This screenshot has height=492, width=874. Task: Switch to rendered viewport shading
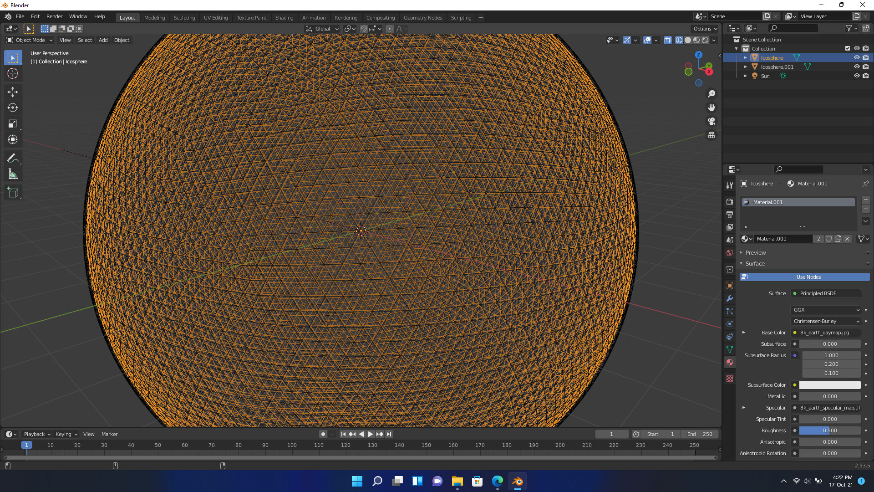click(x=705, y=40)
